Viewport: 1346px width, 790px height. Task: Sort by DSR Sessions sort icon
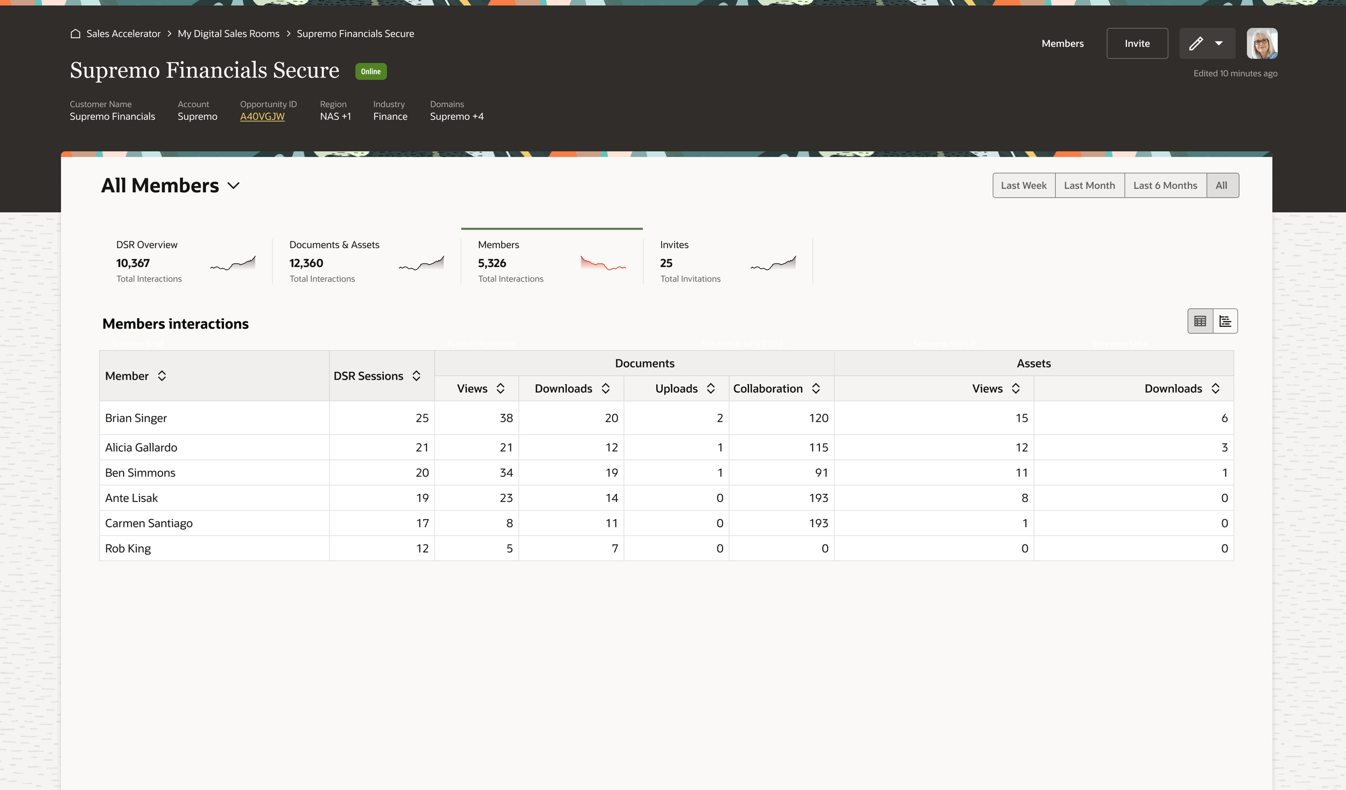(416, 376)
